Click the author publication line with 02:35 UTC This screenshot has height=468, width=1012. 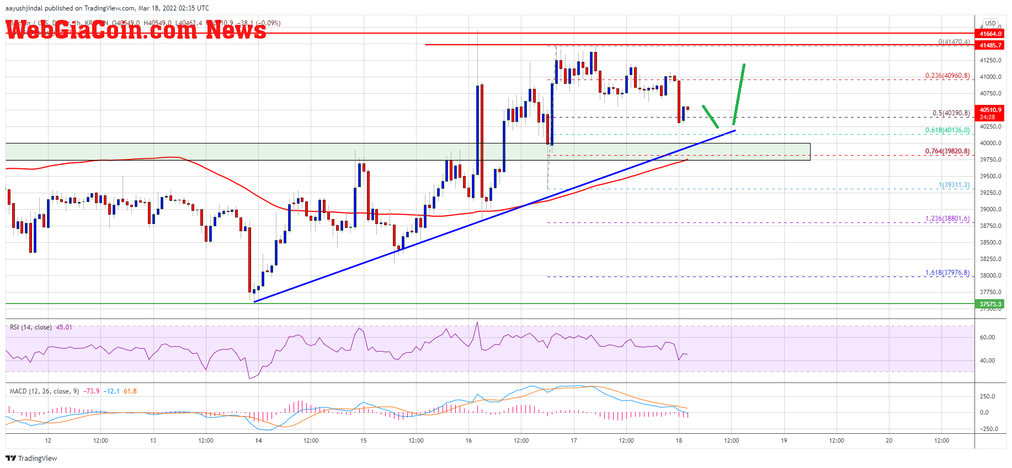(x=107, y=8)
